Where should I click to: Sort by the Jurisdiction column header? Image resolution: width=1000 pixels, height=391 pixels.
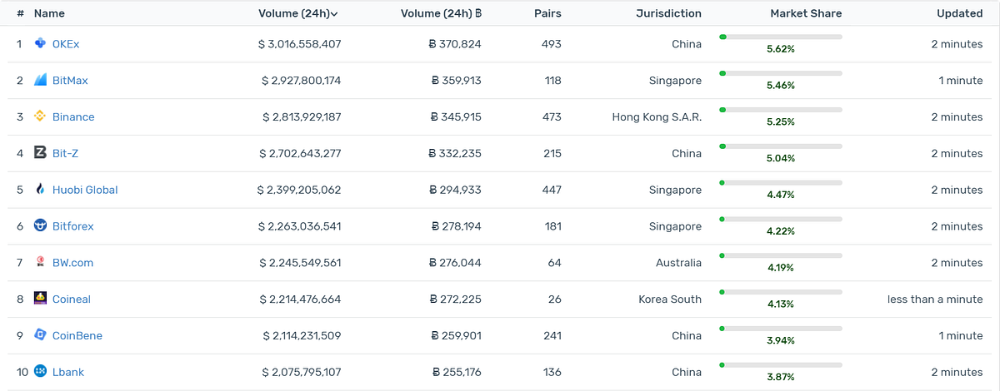point(668,13)
